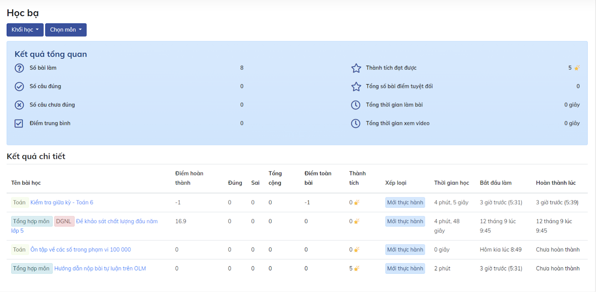Screen dimensions: 596x292
Task: Open Hướng dẫn nộp bài tự luận trên OLM
Action: click(100, 268)
